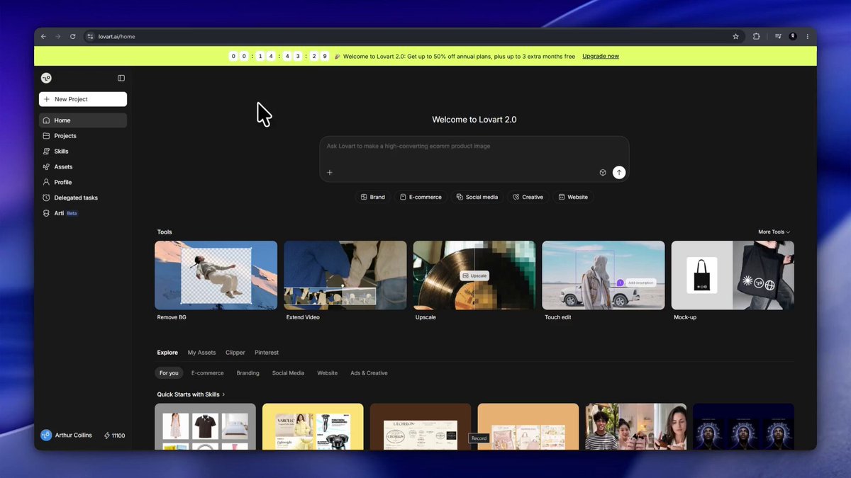Bookmark this page with the star icon
The image size is (851, 478).
pos(735,36)
